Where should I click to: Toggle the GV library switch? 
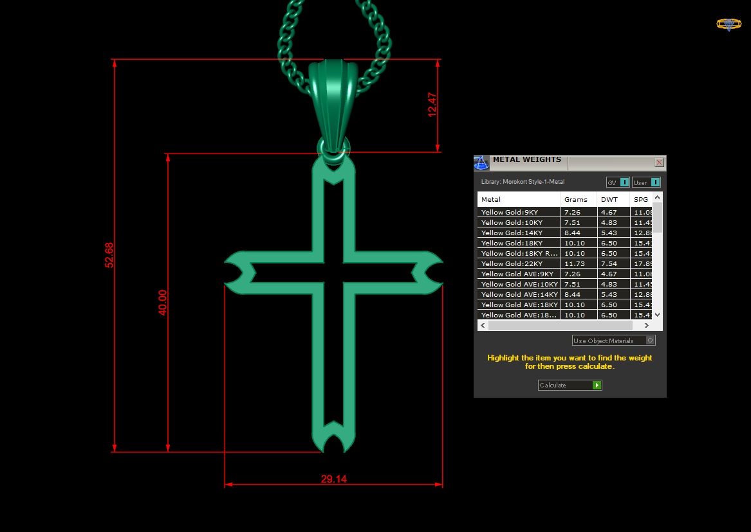pos(618,182)
